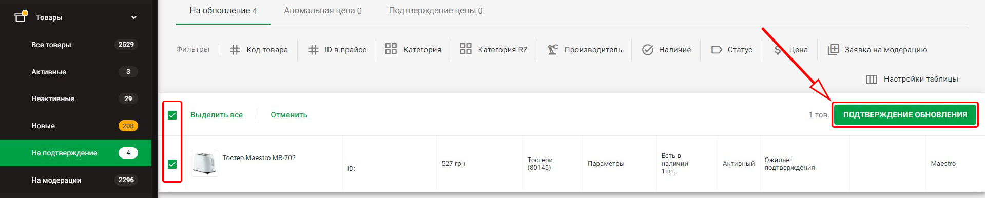
Task: Open the Производитель filter icon
Action: point(553,49)
